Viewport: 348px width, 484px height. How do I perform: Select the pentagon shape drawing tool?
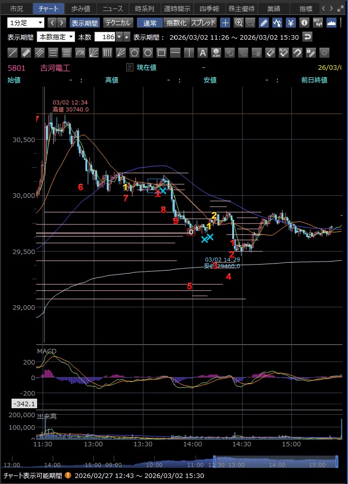(x=134, y=53)
